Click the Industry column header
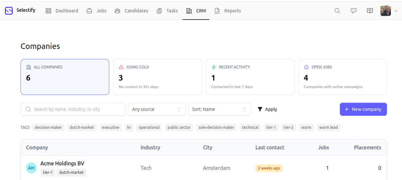The width and height of the screenshot is (402, 180). [150, 147]
